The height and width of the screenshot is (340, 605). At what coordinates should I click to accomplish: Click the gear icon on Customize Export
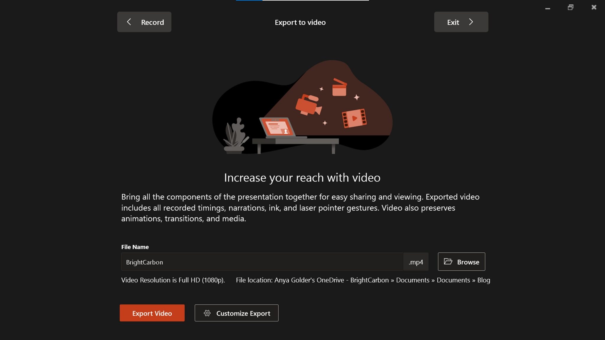[x=207, y=313]
